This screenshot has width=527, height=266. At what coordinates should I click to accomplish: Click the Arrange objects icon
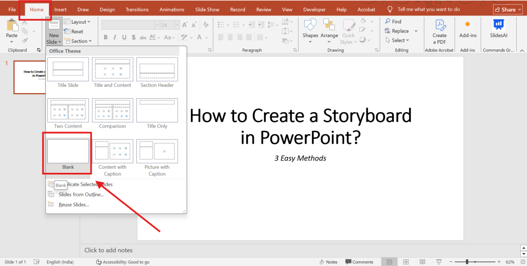329,25
